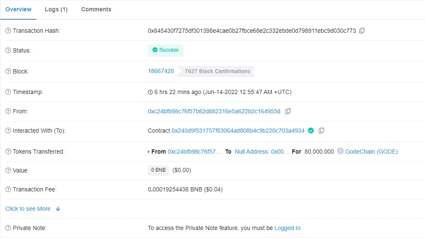Select the transaction hash text

click(x=252, y=31)
